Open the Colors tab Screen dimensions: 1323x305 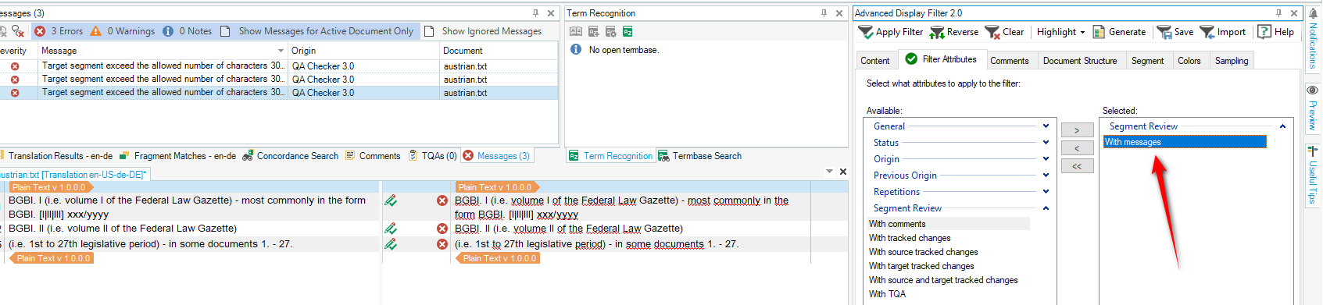click(x=1189, y=61)
